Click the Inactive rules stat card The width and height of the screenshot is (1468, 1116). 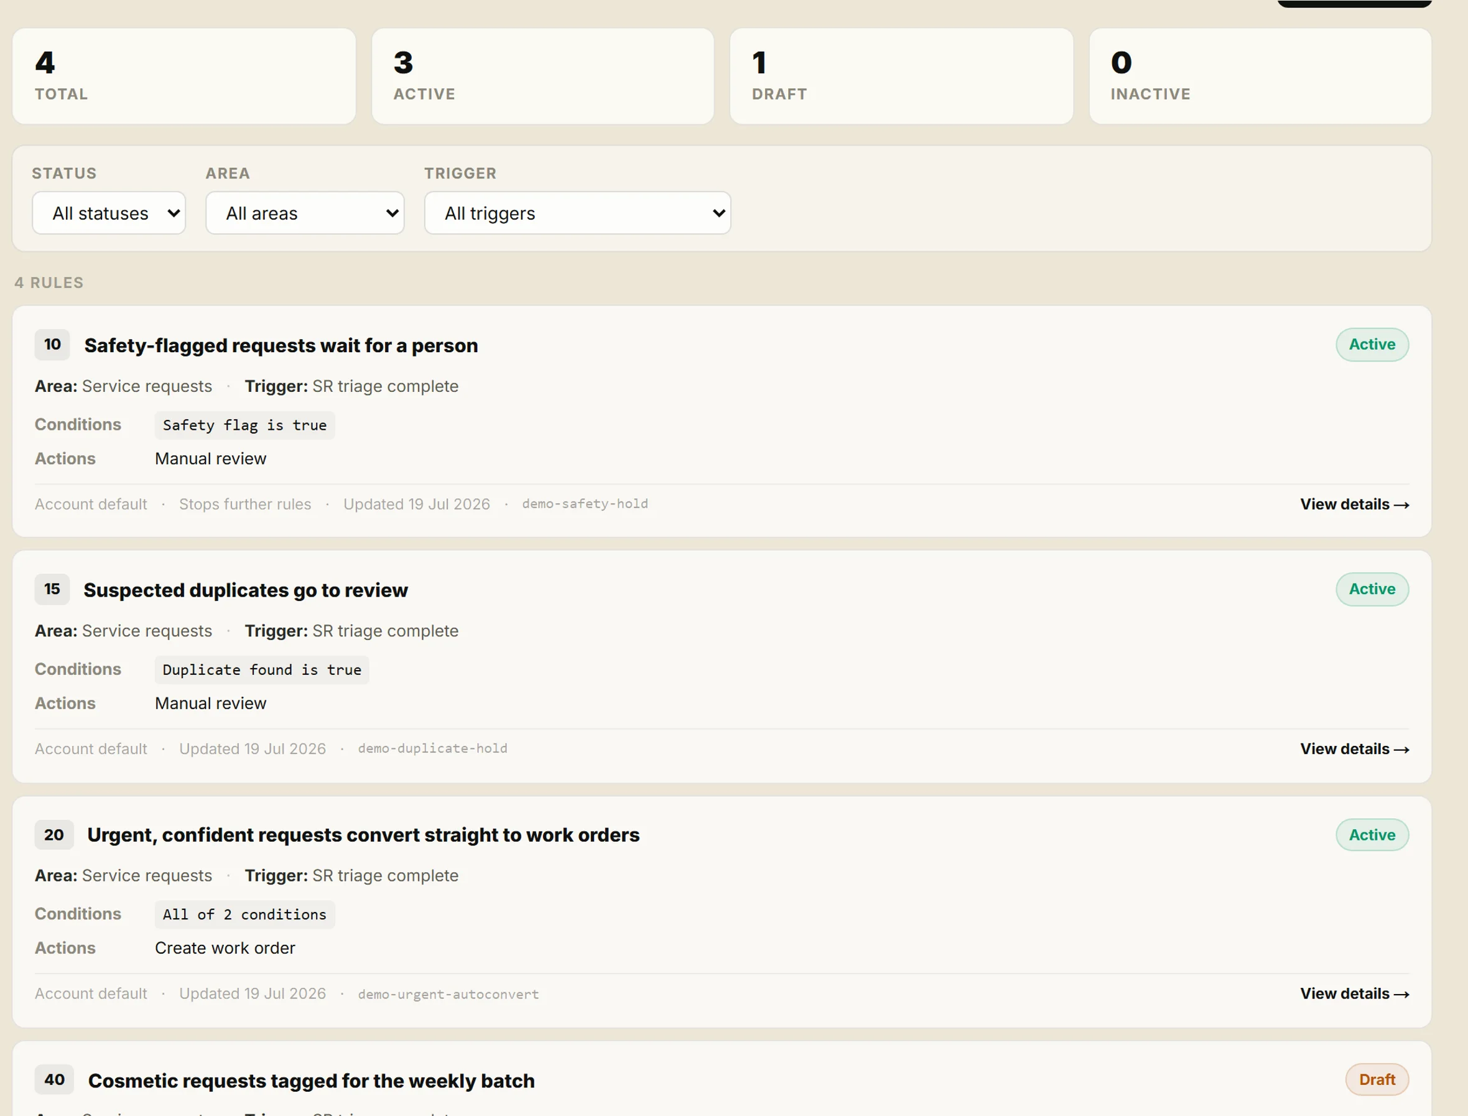[x=1260, y=76]
